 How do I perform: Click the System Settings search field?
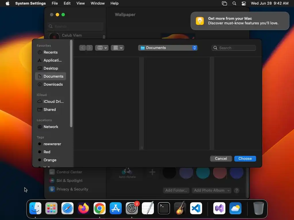[75, 26]
